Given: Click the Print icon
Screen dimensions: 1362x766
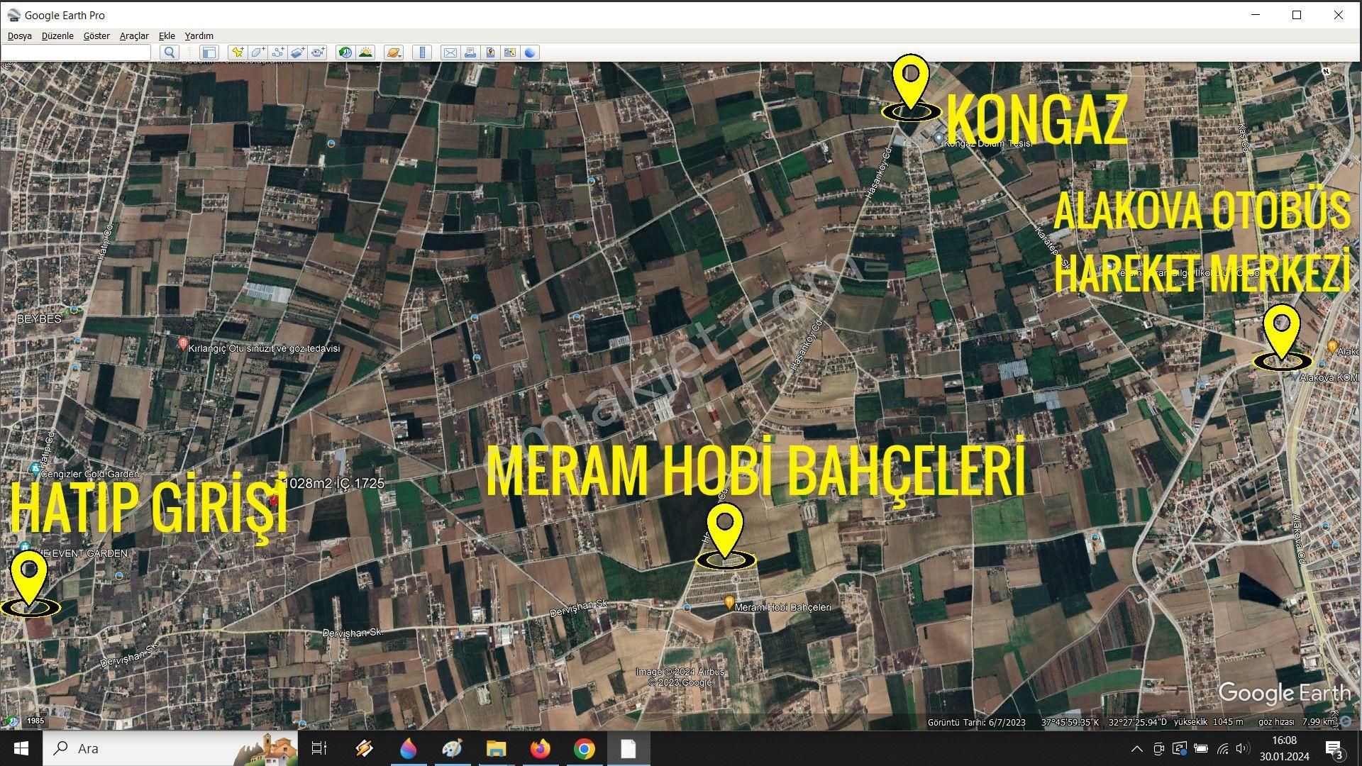Looking at the screenshot, I should point(470,52).
